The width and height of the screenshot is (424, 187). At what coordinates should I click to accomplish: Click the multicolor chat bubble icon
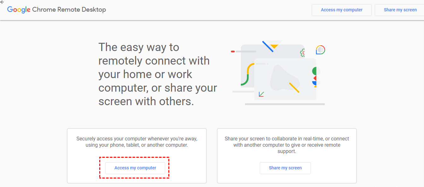click(x=320, y=50)
